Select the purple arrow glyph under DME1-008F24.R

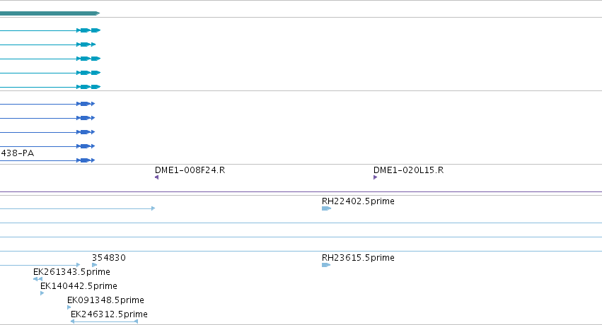click(x=156, y=177)
